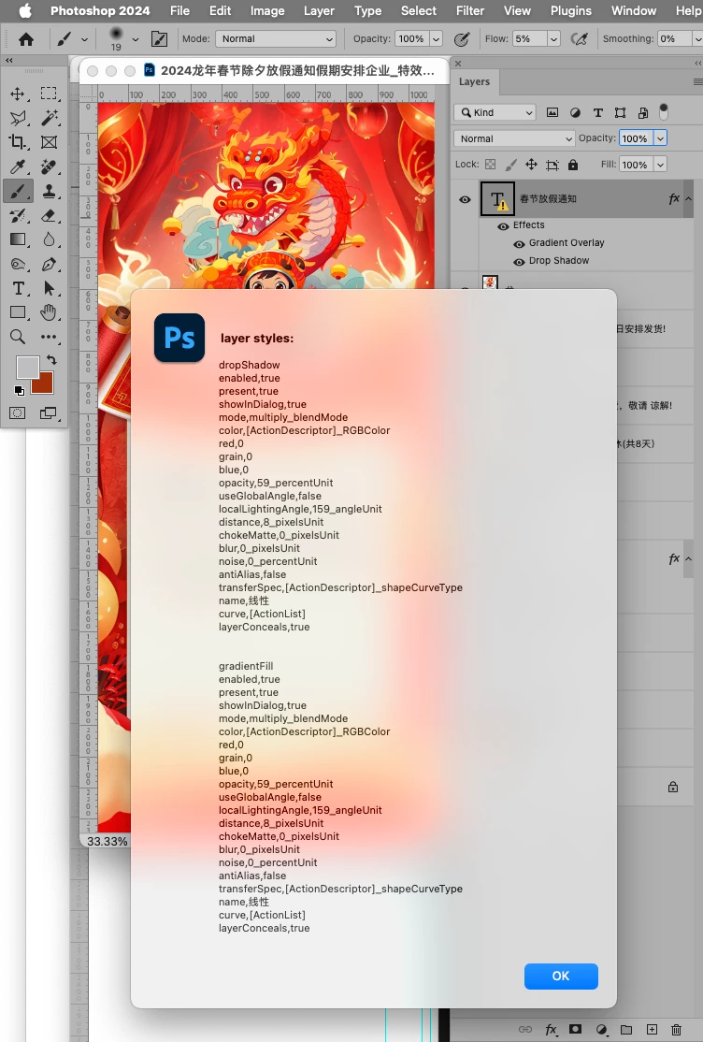703x1042 pixels.
Task: Select the Crop tool
Action: click(18, 142)
